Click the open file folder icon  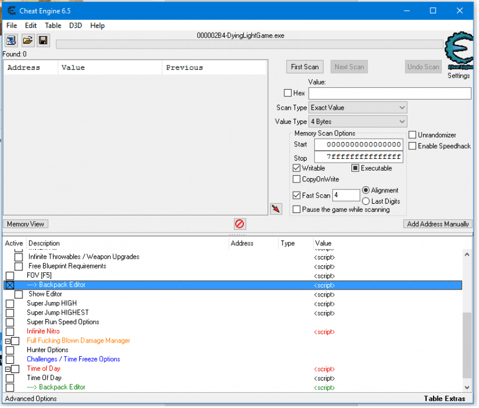(x=27, y=40)
